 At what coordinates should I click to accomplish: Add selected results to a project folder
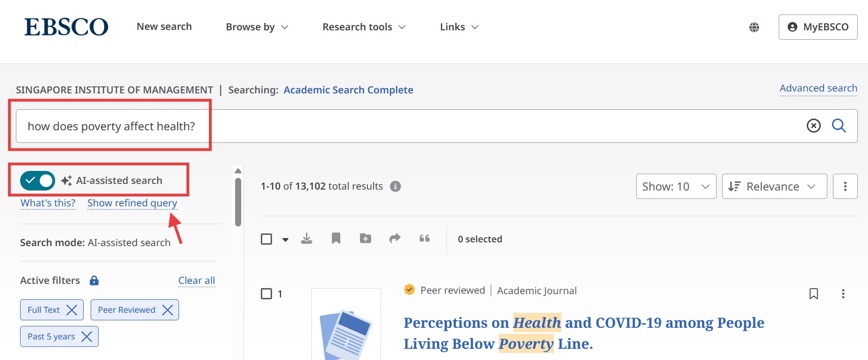tap(366, 239)
